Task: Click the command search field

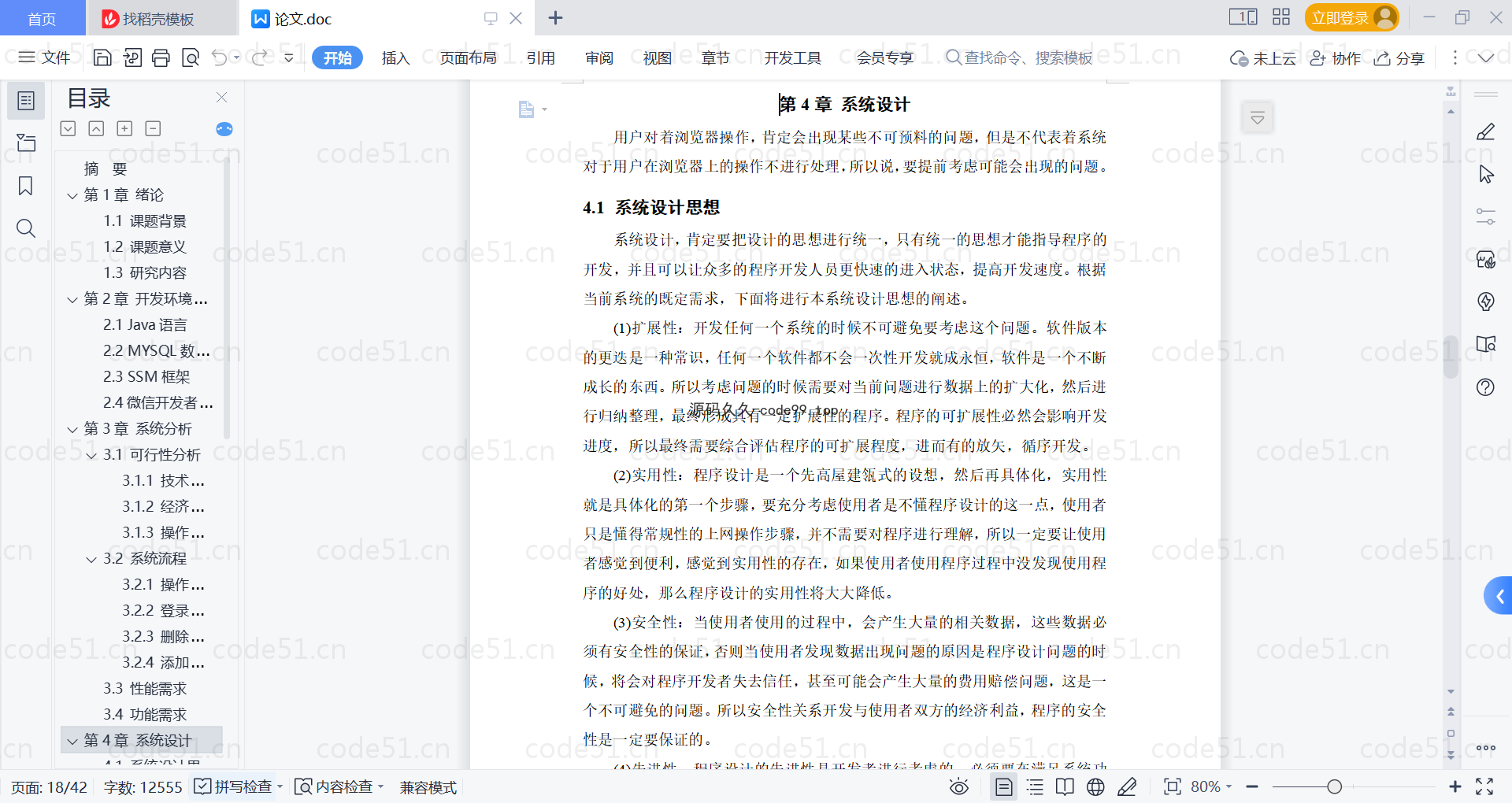Action: pos(1019,57)
